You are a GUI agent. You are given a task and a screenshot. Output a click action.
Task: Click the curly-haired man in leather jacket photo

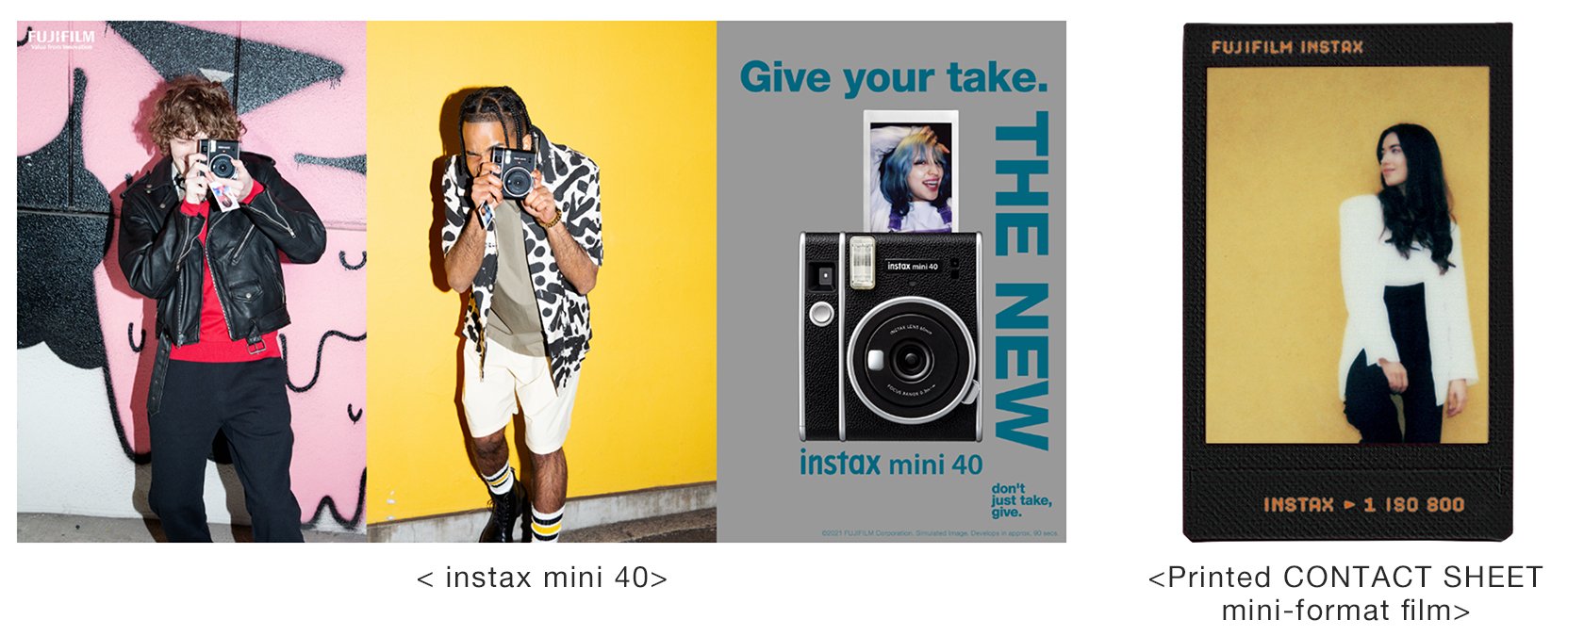pyautogui.click(x=191, y=282)
